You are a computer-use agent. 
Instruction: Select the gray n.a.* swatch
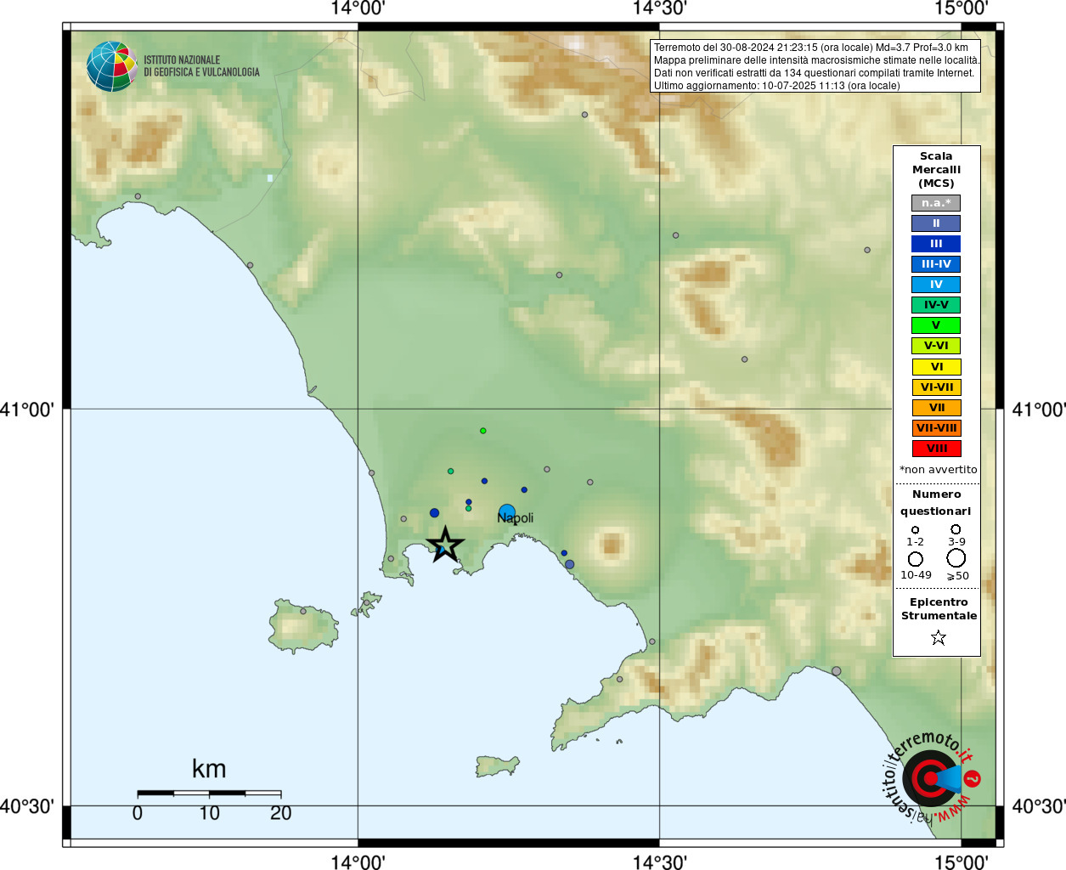[936, 203]
